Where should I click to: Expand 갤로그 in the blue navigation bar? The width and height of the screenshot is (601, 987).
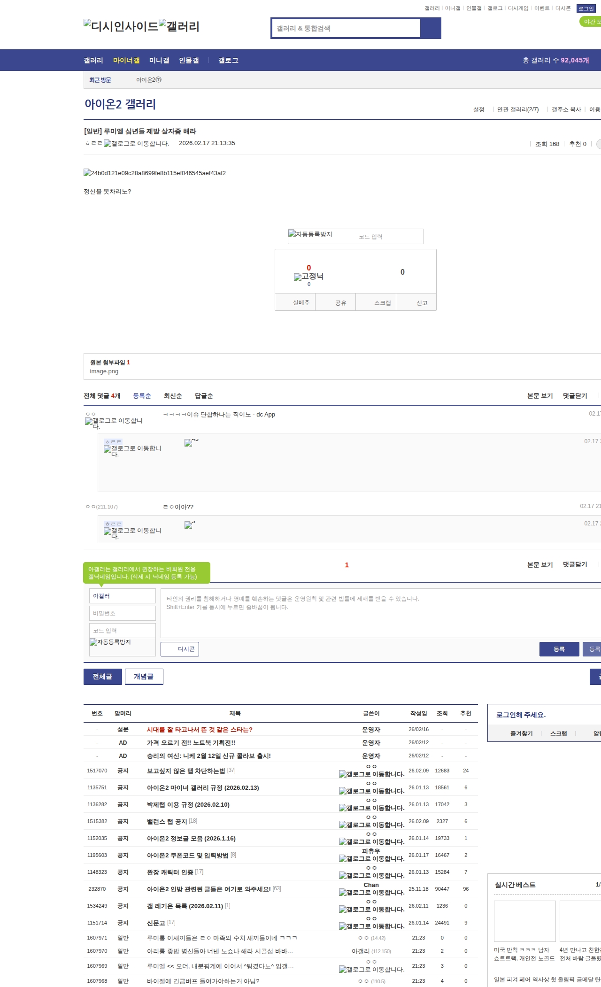[x=228, y=61]
